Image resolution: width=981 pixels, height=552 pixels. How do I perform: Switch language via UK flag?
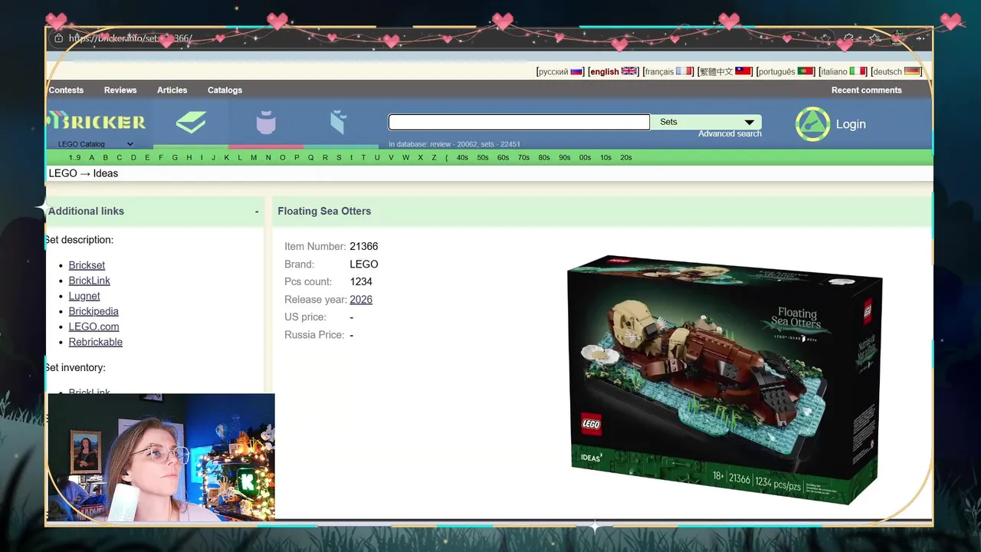pyautogui.click(x=629, y=71)
